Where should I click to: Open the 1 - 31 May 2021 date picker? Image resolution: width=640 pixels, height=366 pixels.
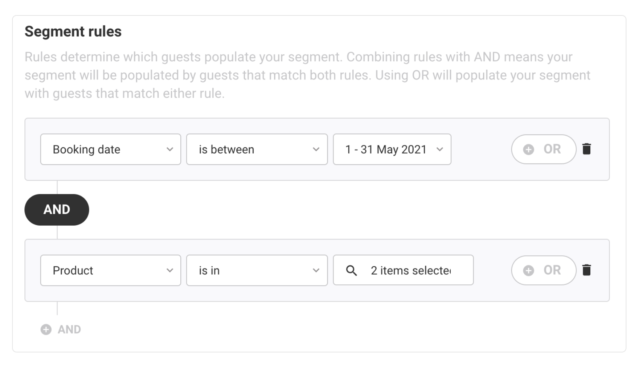point(392,149)
